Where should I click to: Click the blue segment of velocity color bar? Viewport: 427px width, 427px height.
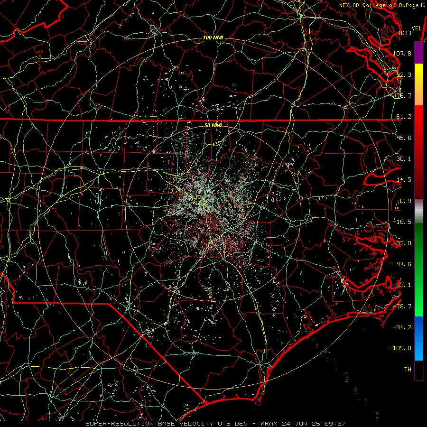pyautogui.click(x=419, y=338)
